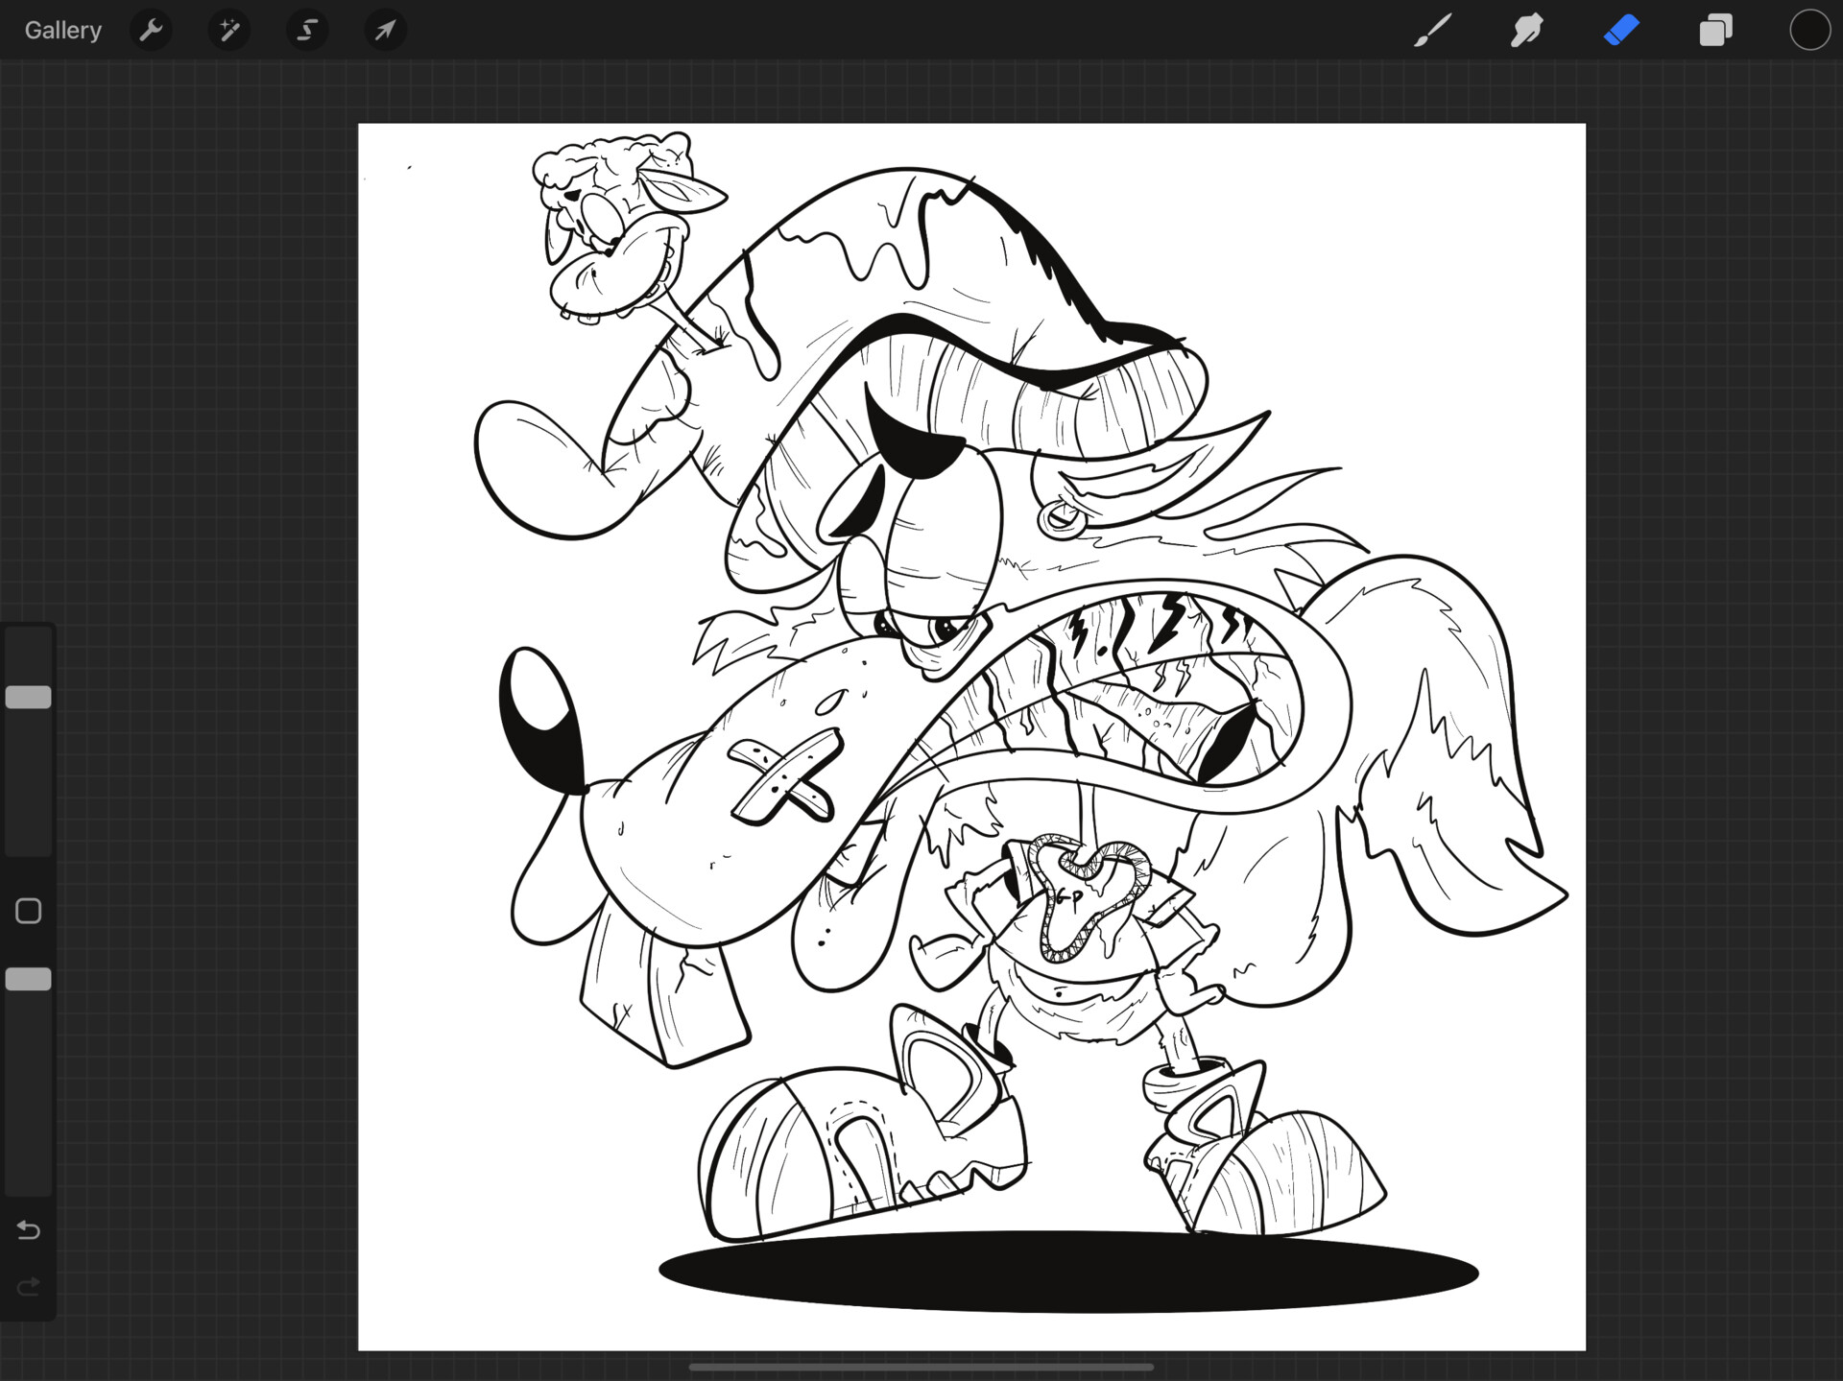The image size is (1843, 1381).
Task: Tap the crossed bandage on the snout
Action: tap(782, 777)
